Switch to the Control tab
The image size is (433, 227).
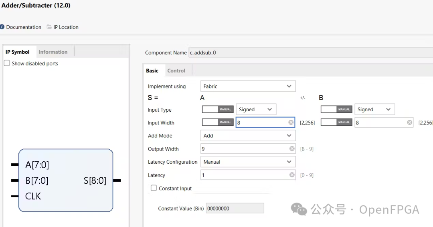pos(176,70)
